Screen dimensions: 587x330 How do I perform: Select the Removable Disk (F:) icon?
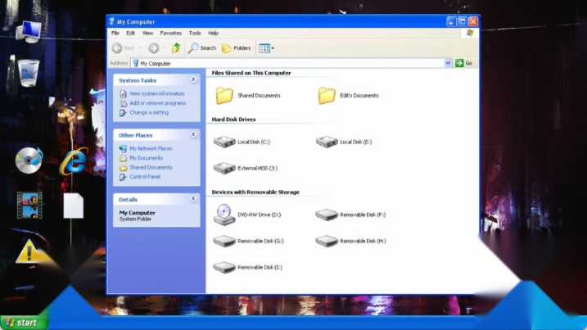[327, 215]
